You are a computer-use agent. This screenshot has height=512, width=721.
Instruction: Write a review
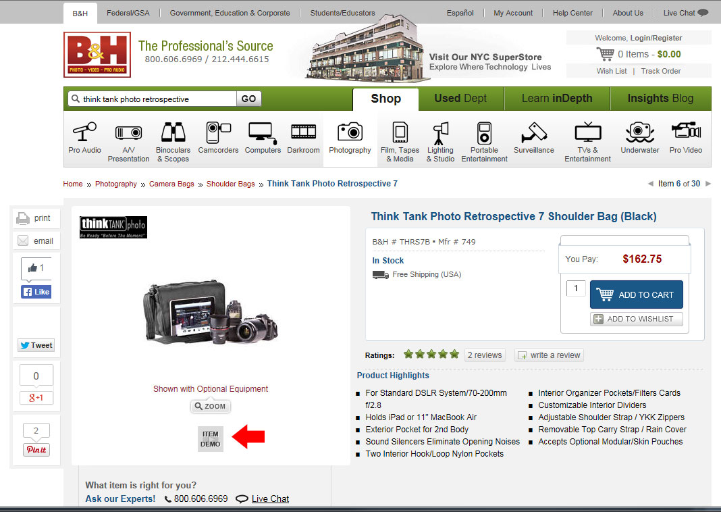pos(549,355)
